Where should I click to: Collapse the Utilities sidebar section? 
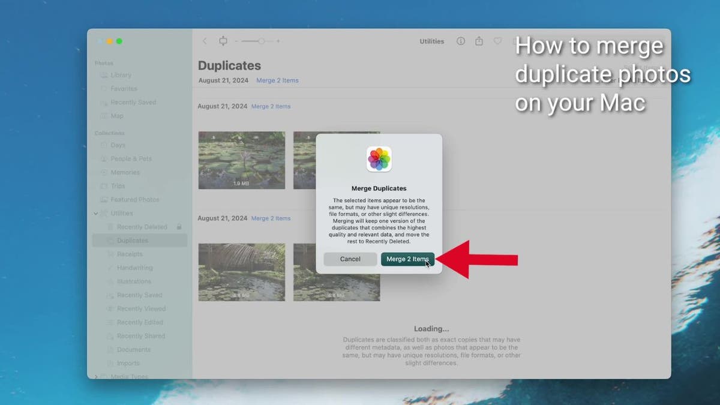(x=96, y=214)
